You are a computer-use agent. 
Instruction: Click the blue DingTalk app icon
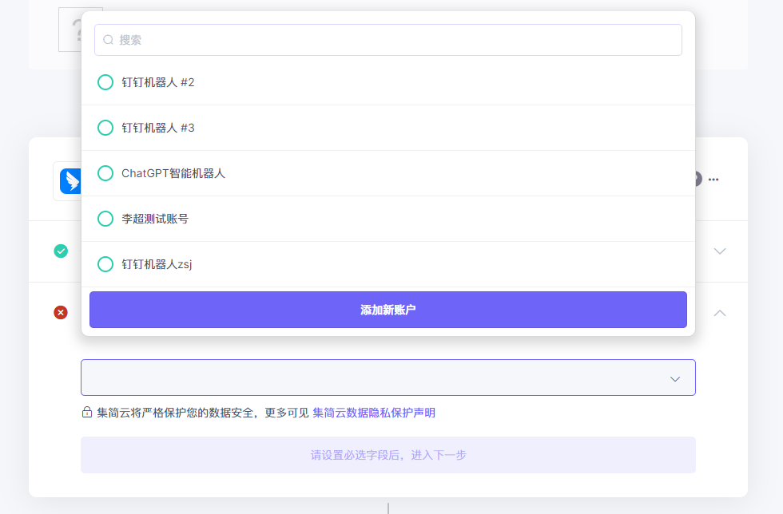pos(70,181)
